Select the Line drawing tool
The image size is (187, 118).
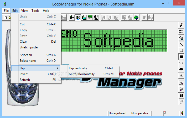181,44
